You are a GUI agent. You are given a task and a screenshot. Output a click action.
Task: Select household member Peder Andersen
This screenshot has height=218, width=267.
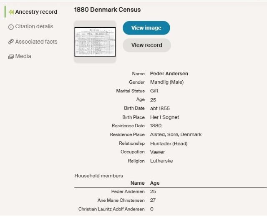tap(128, 191)
